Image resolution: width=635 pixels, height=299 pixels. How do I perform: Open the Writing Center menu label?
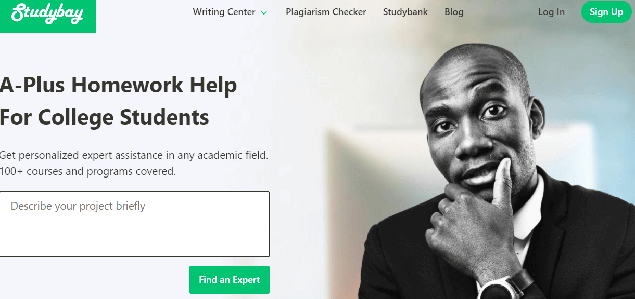pyautogui.click(x=224, y=12)
